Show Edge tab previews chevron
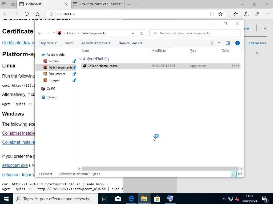 137,4
